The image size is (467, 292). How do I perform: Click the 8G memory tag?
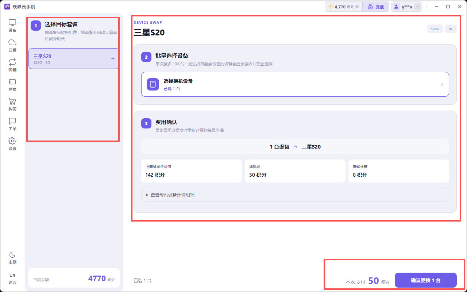(451, 29)
